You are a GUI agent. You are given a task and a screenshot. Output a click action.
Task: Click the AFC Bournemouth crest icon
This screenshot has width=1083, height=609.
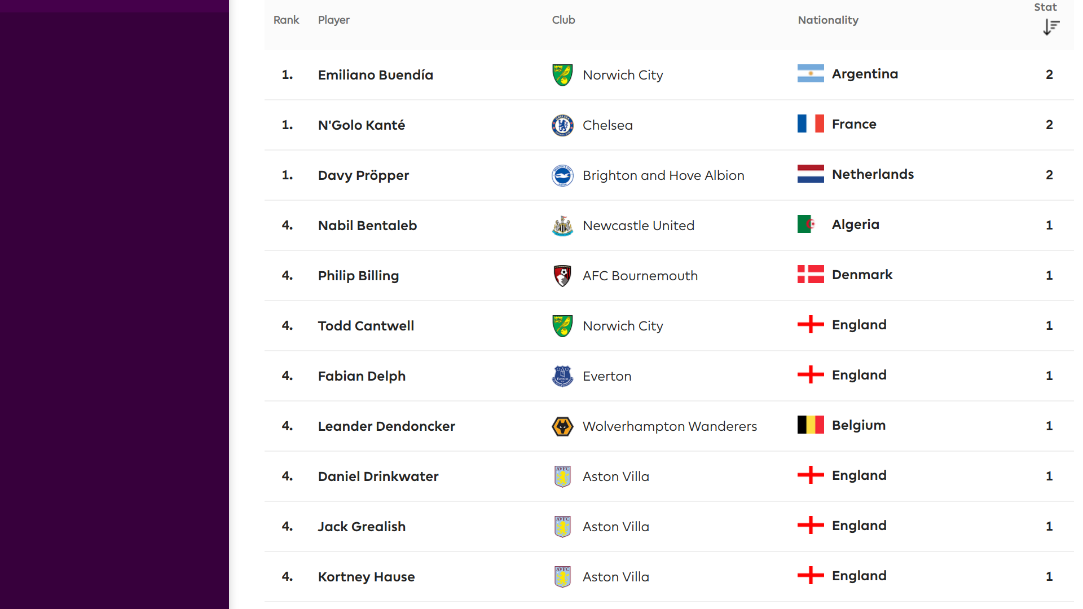pos(562,276)
